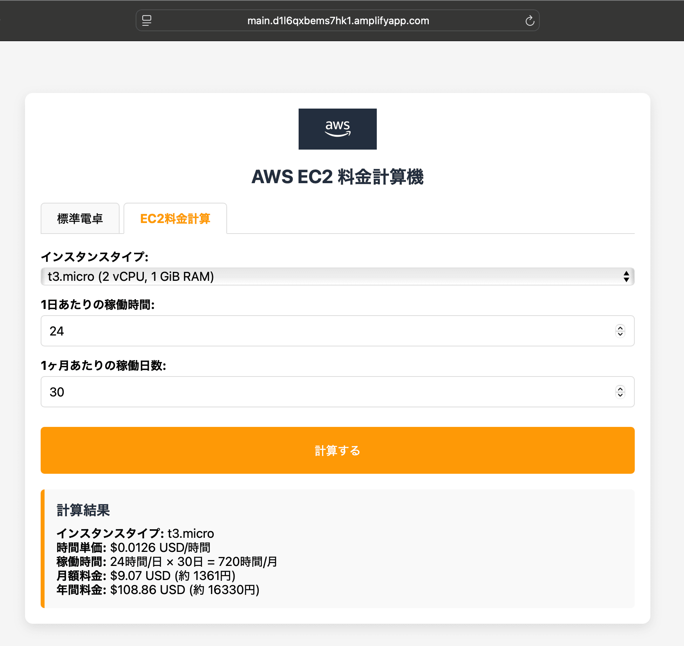Click stepper arrows on 稼働日数 field
The height and width of the screenshot is (646, 684).
point(620,392)
